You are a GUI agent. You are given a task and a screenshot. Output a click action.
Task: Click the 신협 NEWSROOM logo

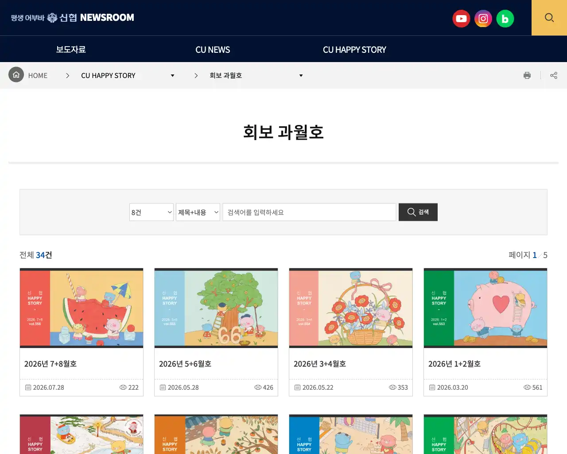click(73, 18)
